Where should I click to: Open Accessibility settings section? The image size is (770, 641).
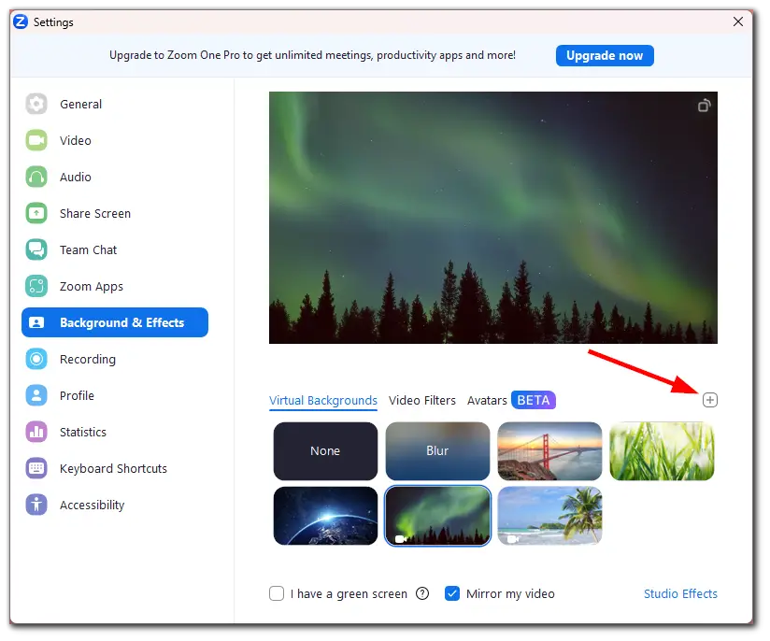[115, 505]
